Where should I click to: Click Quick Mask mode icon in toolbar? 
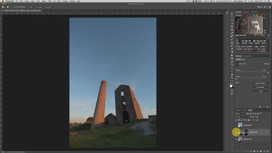pos(232,91)
